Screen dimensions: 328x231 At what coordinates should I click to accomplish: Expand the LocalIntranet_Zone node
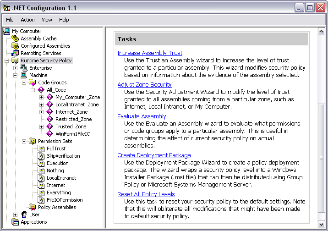[x=41, y=104]
